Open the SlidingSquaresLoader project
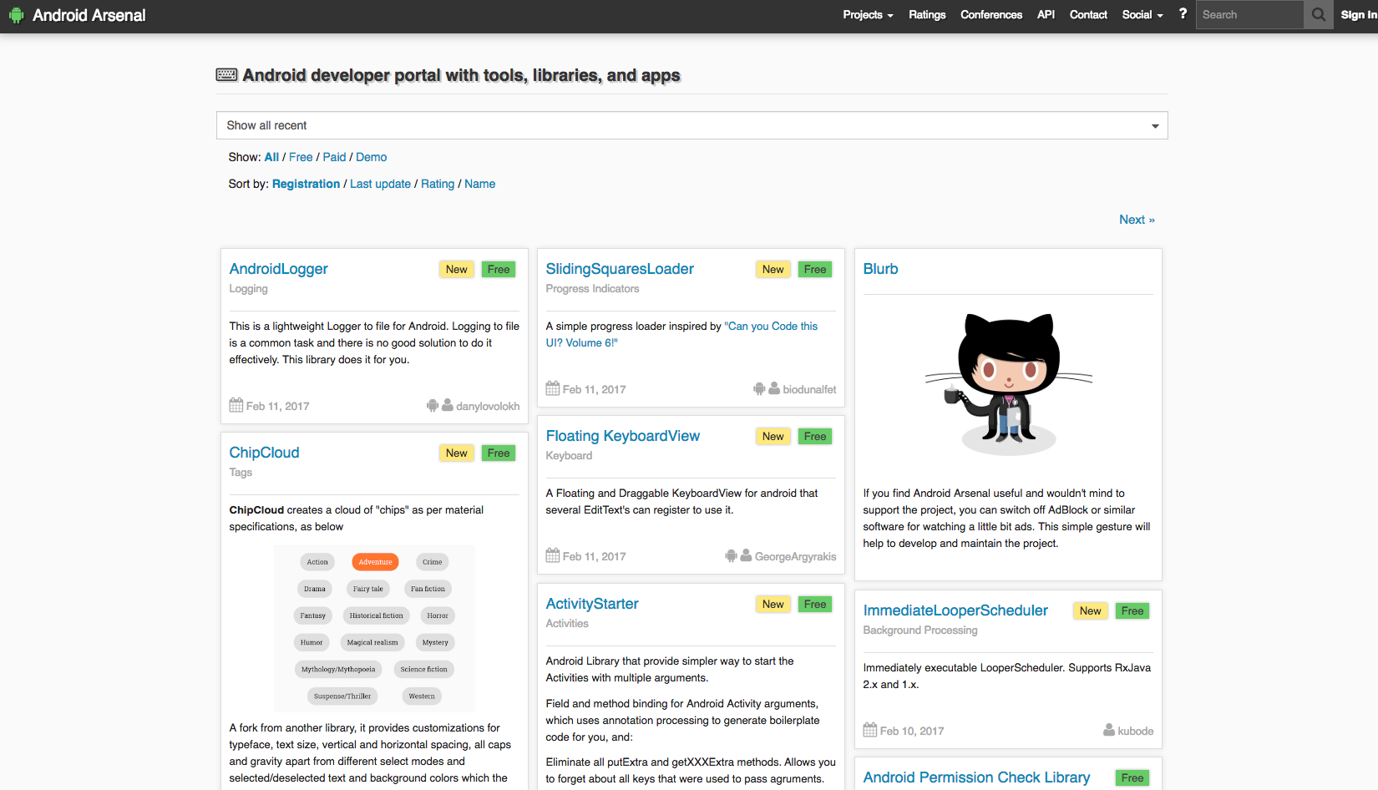The image size is (1378, 790). coord(620,269)
